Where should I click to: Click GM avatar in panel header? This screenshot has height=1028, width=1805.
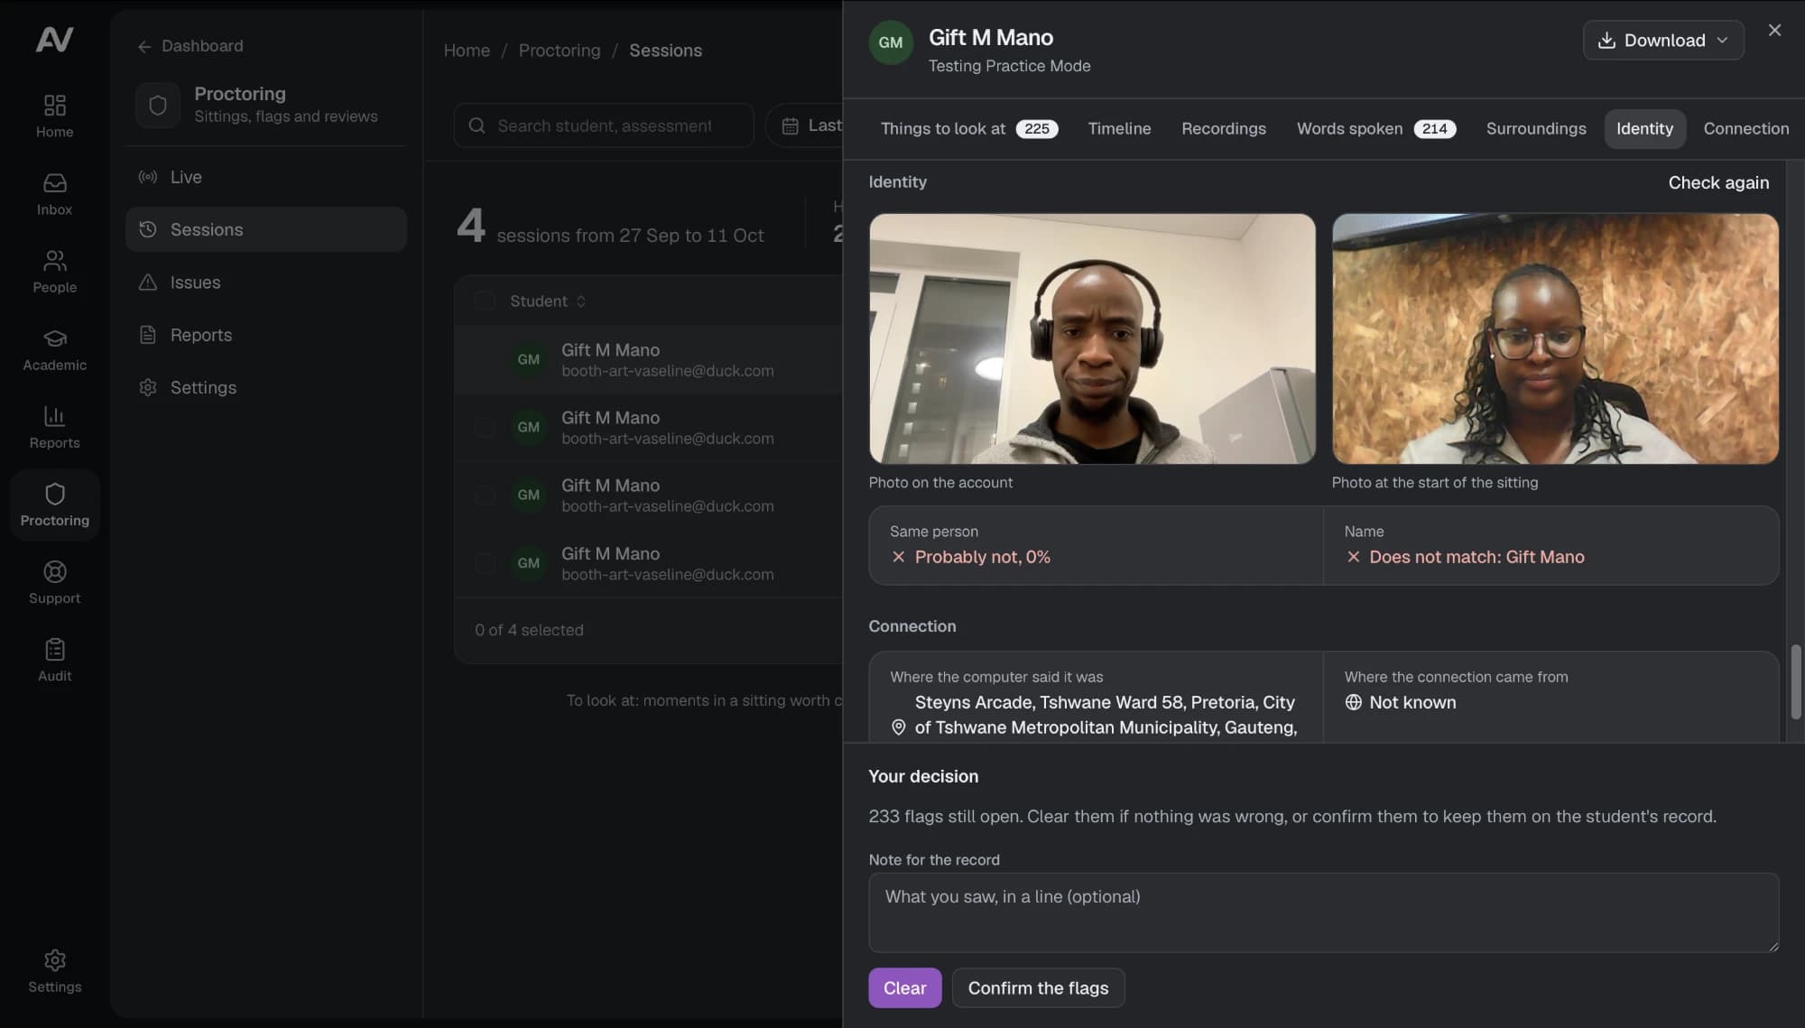pos(890,42)
